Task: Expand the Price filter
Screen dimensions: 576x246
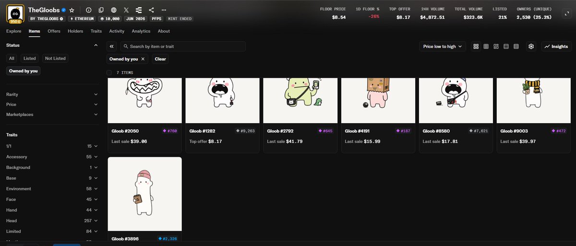Action: (52, 105)
